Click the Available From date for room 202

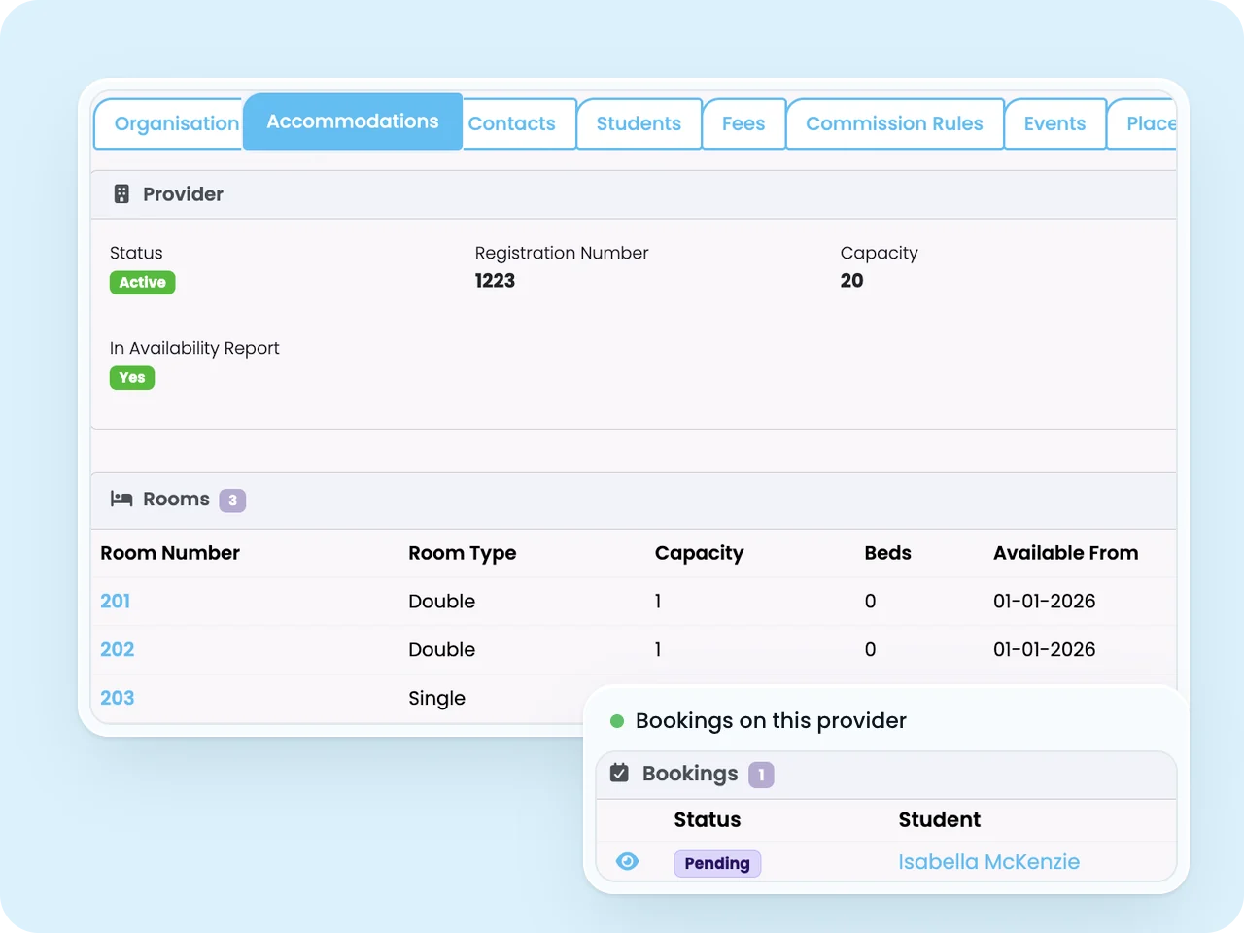click(x=1044, y=650)
